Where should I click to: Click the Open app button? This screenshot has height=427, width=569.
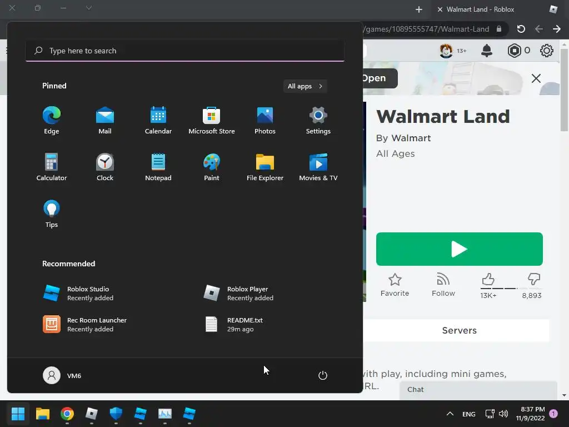click(380, 78)
